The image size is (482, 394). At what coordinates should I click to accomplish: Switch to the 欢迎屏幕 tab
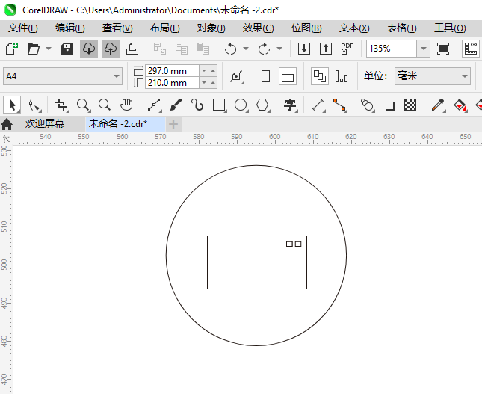coord(45,123)
